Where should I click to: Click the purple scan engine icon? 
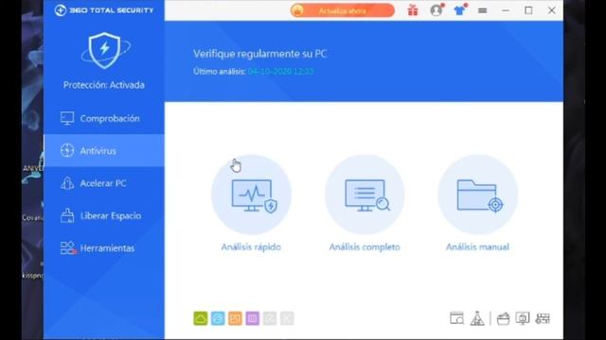coord(253,318)
